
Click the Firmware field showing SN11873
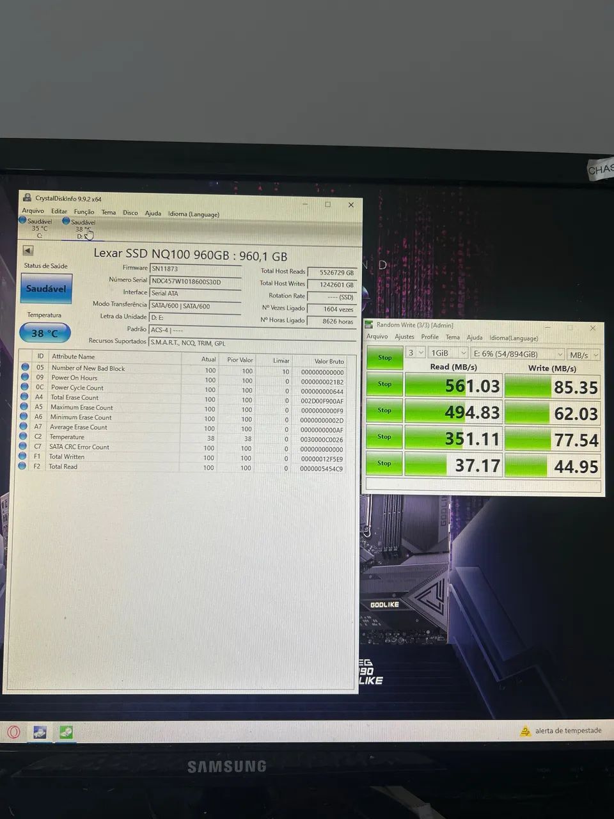(196, 269)
